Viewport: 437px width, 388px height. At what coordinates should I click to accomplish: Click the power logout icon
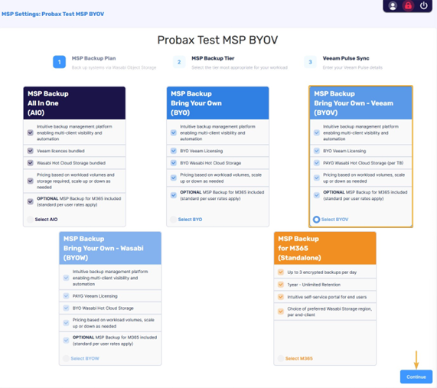pyautogui.click(x=424, y=6)
